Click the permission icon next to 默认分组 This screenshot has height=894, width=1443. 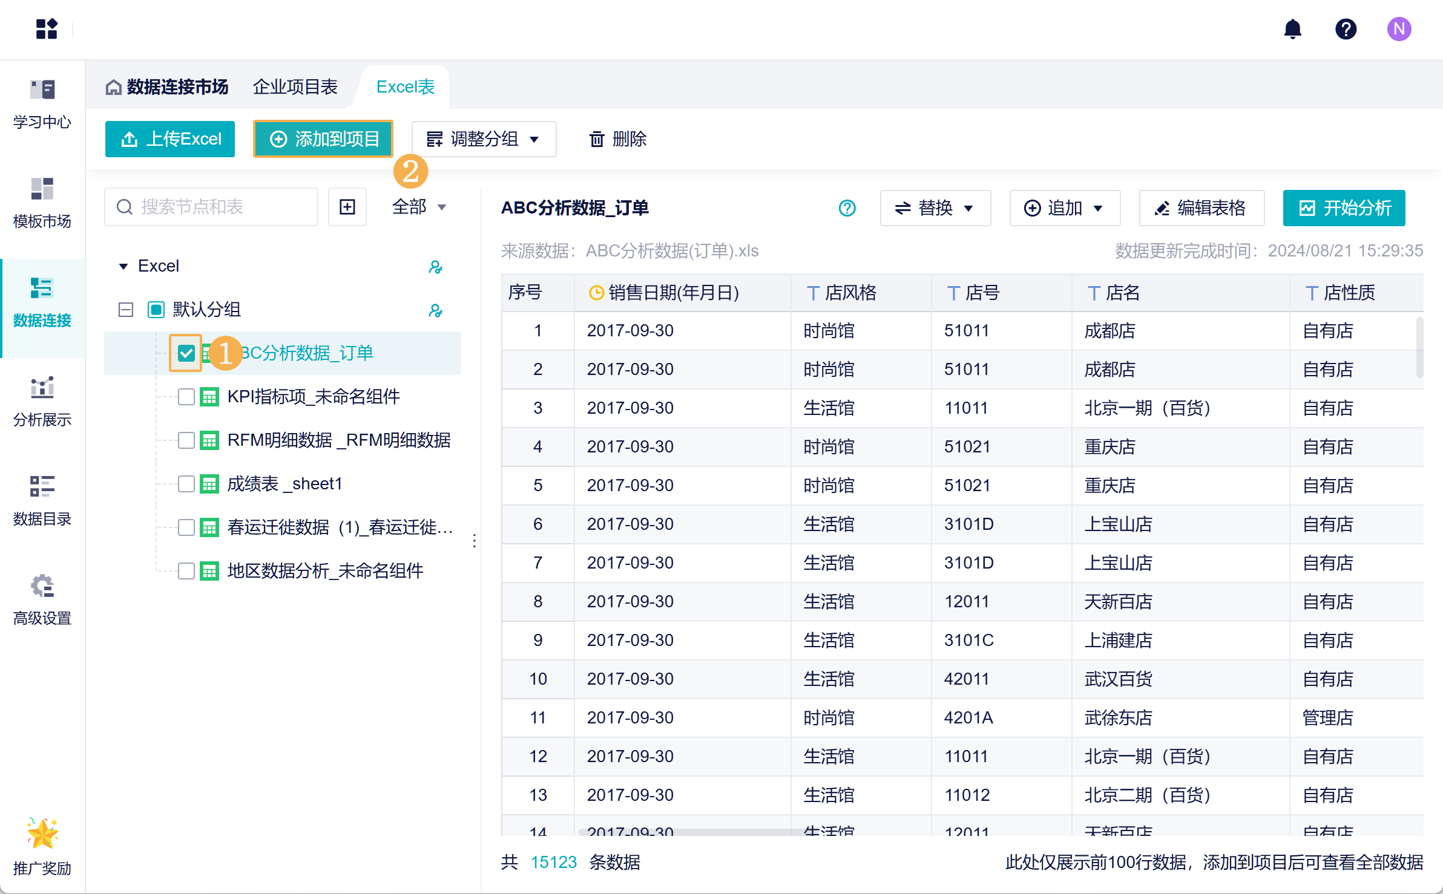[x=435, y=310]
